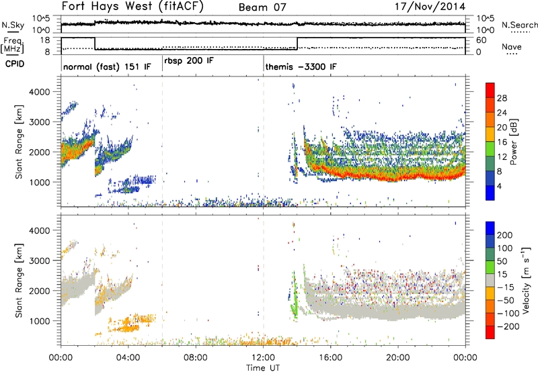Click the 'Nave' legend label

(x=512, y=46)
